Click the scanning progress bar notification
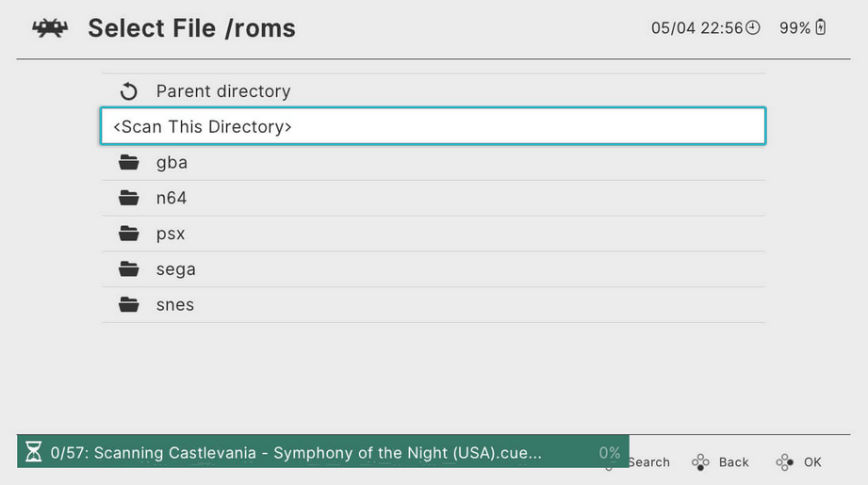This screenshot has width=868, height=485. click(322, 452)
